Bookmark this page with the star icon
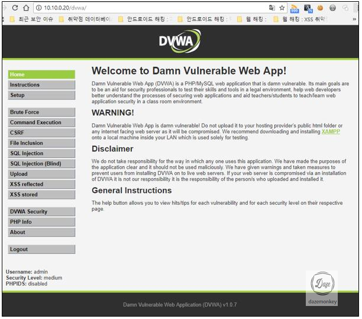 pos(282,8)
